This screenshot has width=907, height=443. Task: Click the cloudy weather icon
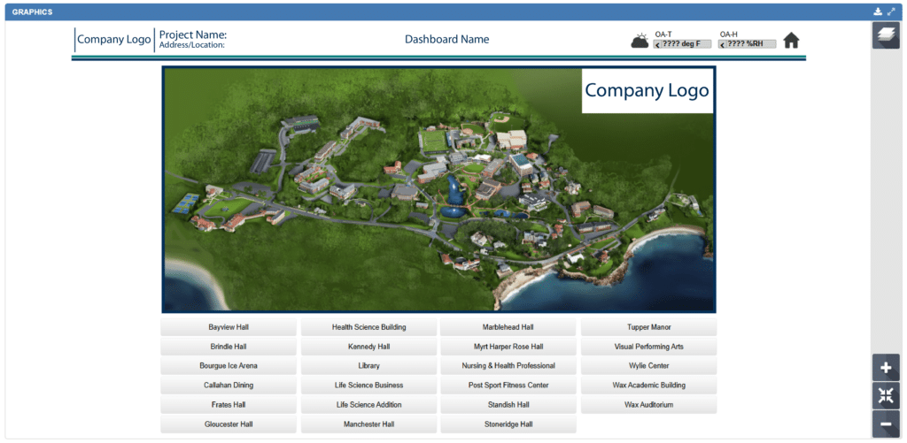pos(640,41)
